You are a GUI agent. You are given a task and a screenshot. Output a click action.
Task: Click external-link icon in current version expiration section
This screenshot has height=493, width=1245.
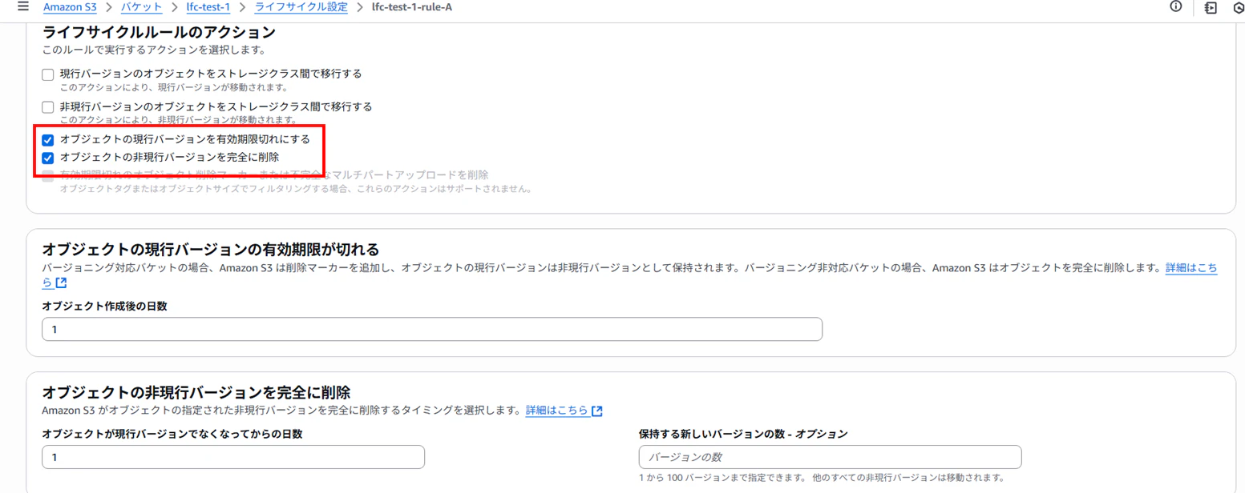[60, 283]
